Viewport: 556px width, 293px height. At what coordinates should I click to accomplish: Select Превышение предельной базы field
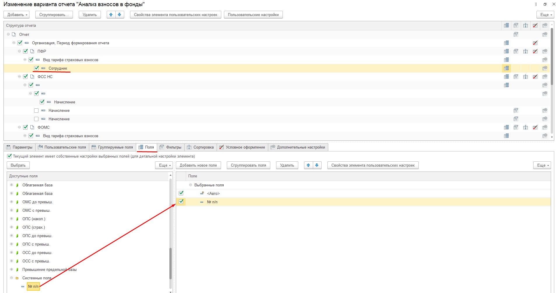pos(49,269)
